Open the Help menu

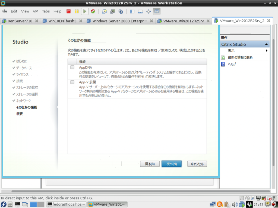click(x=57, y=11)
